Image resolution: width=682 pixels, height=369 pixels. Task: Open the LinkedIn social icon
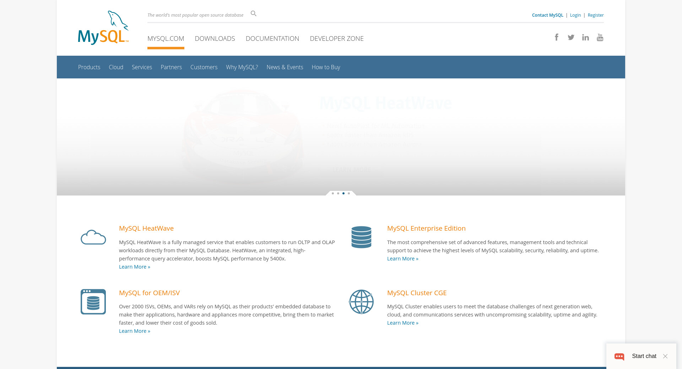click(x=585, y=37)
